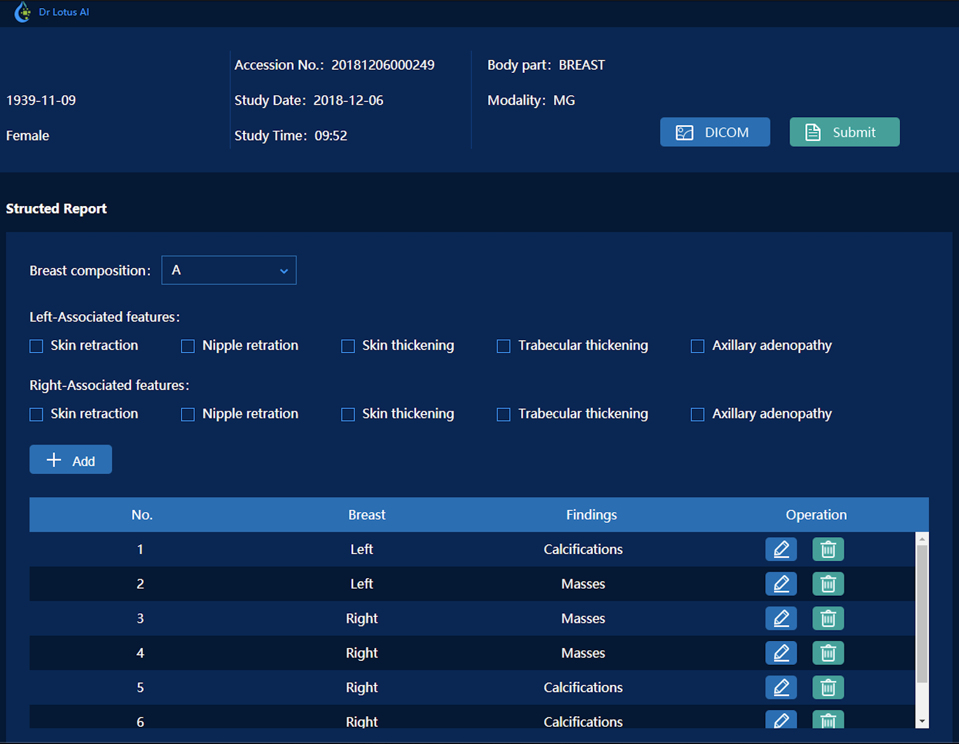The image size is (959, 744).
Task: Click the Findings column header
Action: coord(591,515)
